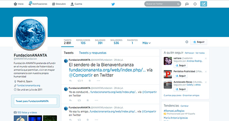This screenshot has width=229, height=121.
Task: Click the FundacionANANTA profile globe picture
Action: (x=30, y=34)
